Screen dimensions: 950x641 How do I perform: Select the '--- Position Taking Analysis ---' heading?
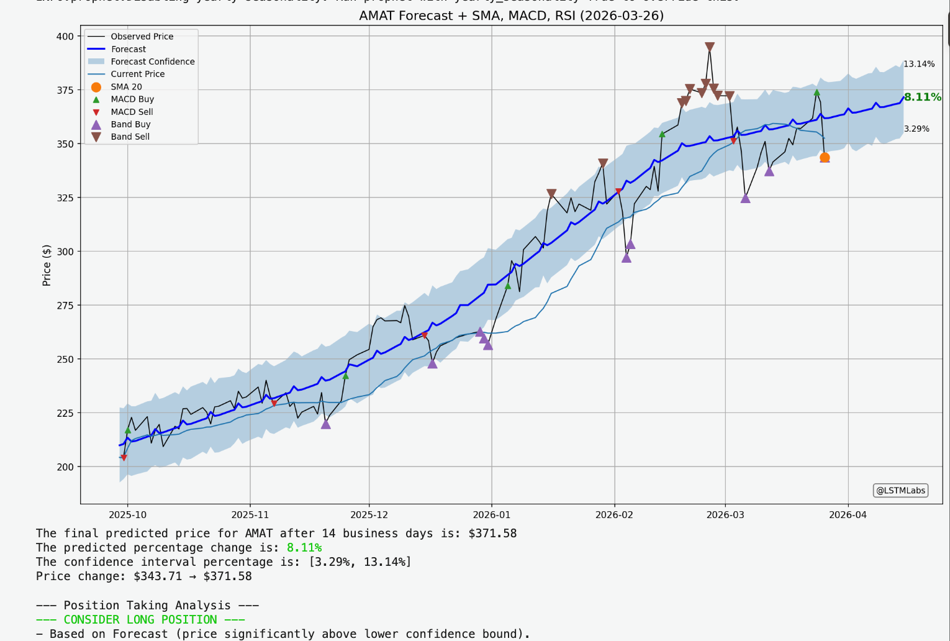pyautogui.click(x=147, y=606)
